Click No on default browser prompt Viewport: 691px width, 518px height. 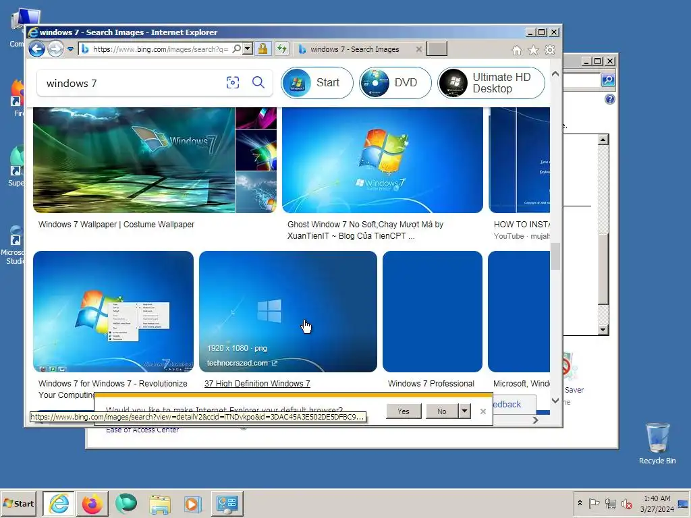click(442, 411)
